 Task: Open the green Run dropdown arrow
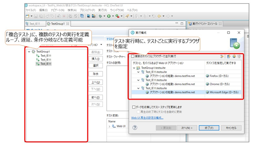pos(113,16)
